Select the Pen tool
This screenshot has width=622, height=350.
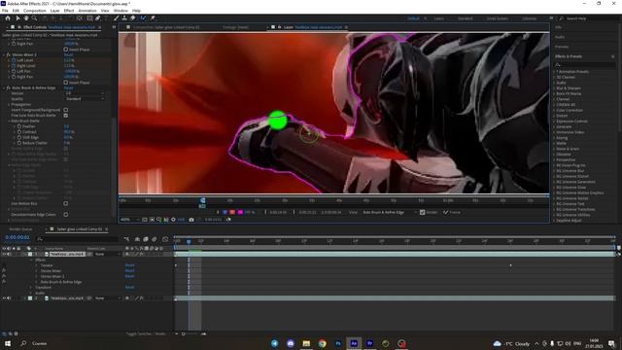[x=97, y=18]
